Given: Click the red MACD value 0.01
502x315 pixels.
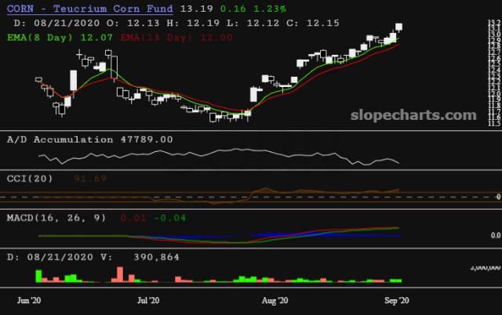Looking at the screenshot, I should pos(133,218).
